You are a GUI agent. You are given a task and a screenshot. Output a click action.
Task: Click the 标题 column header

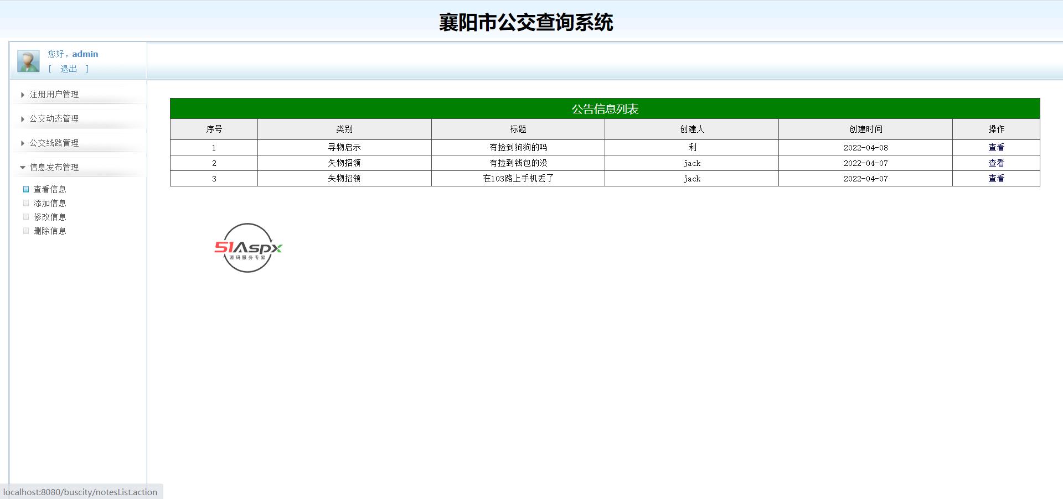(x=518, y=129)
